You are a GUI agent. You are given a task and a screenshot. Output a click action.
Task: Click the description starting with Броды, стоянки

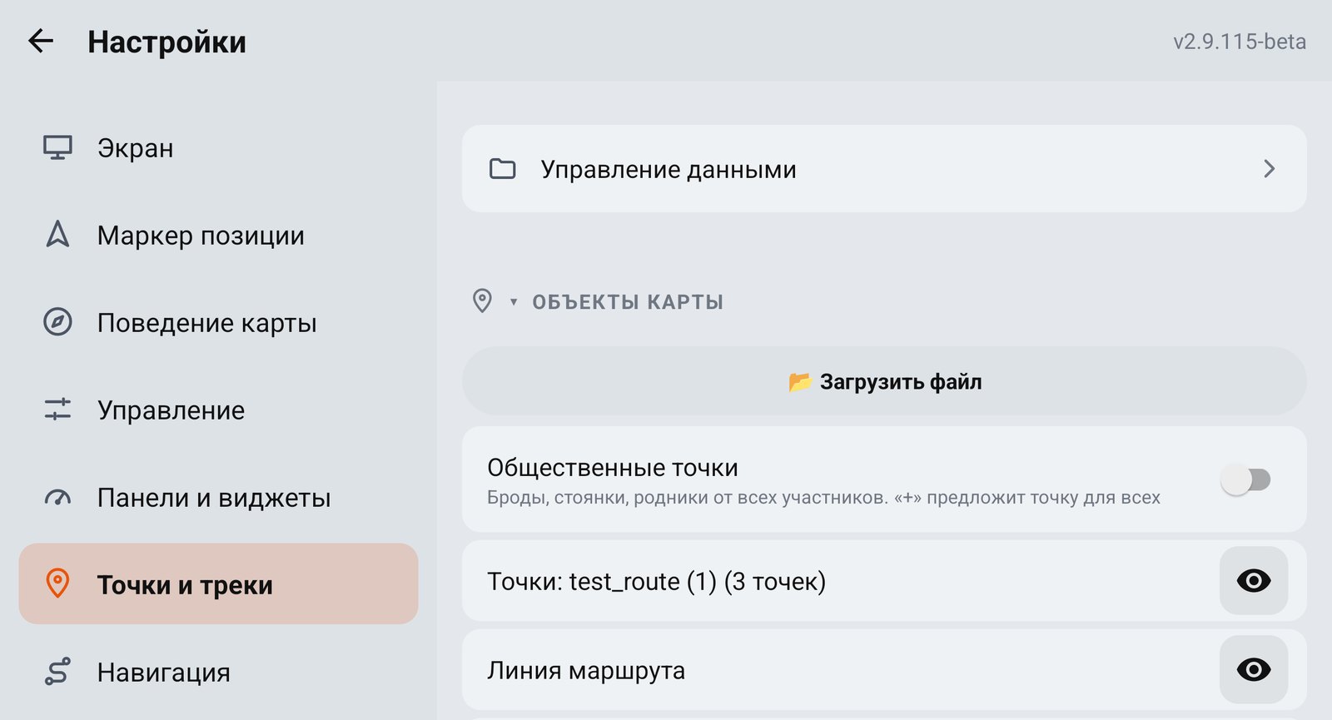823,498
